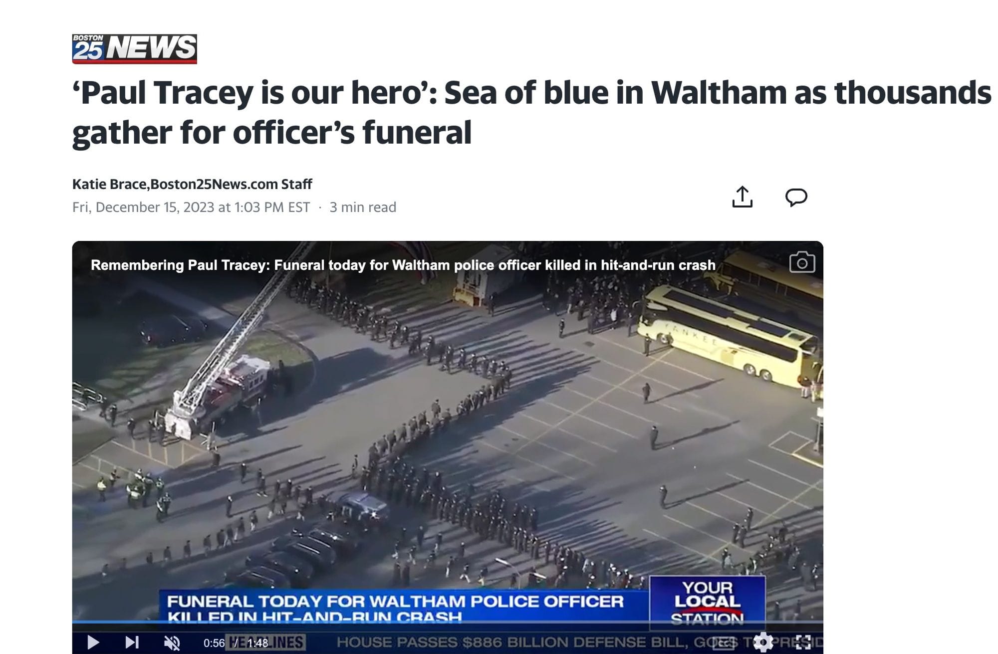
Task: Play the video
Action: pyautogui.click(x=93, y=643)
